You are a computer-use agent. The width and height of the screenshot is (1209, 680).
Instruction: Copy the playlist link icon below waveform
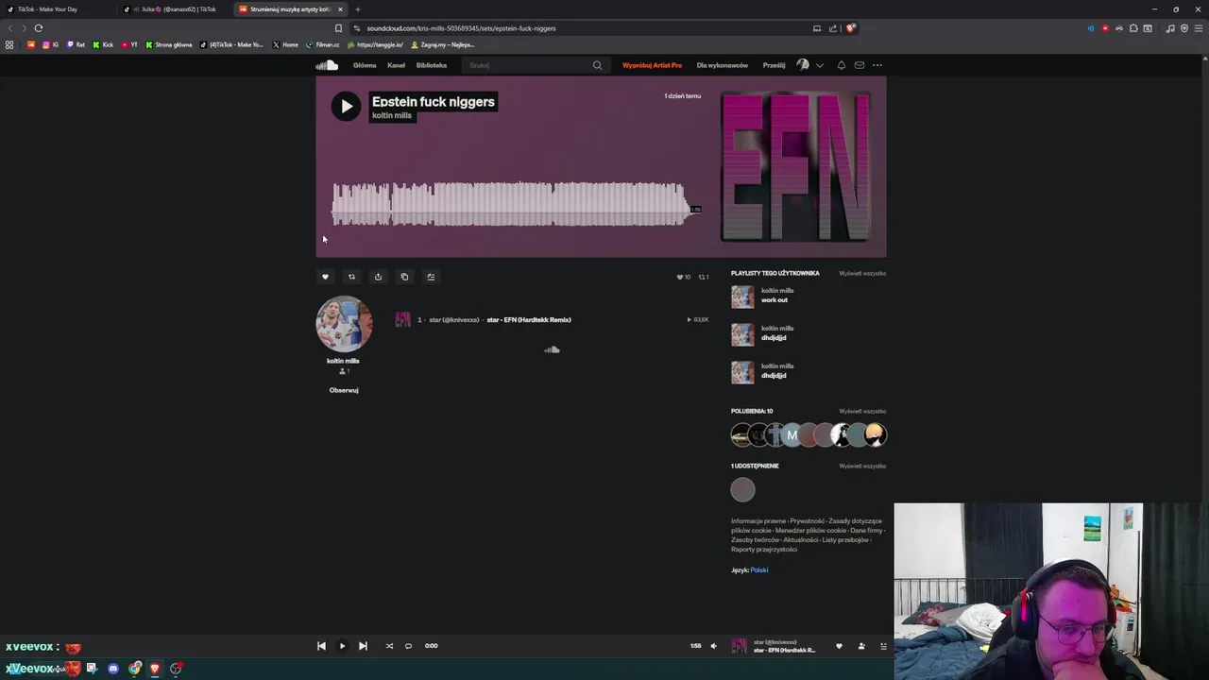pyautogui.click(x=404, y=277)
